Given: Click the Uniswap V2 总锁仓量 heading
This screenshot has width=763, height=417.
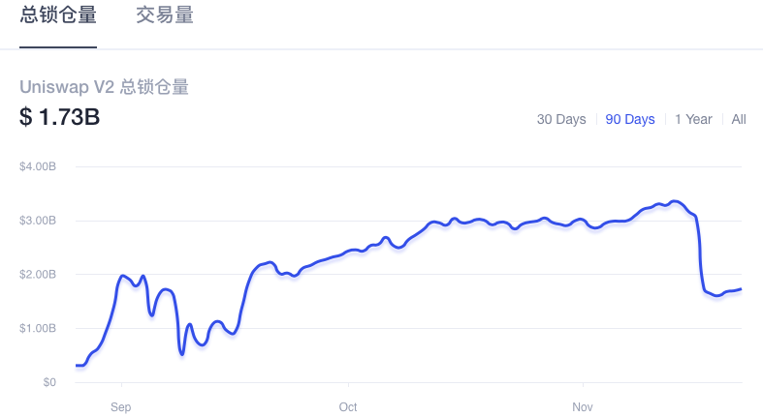Looking at the screenshot, I should (104, 87).
